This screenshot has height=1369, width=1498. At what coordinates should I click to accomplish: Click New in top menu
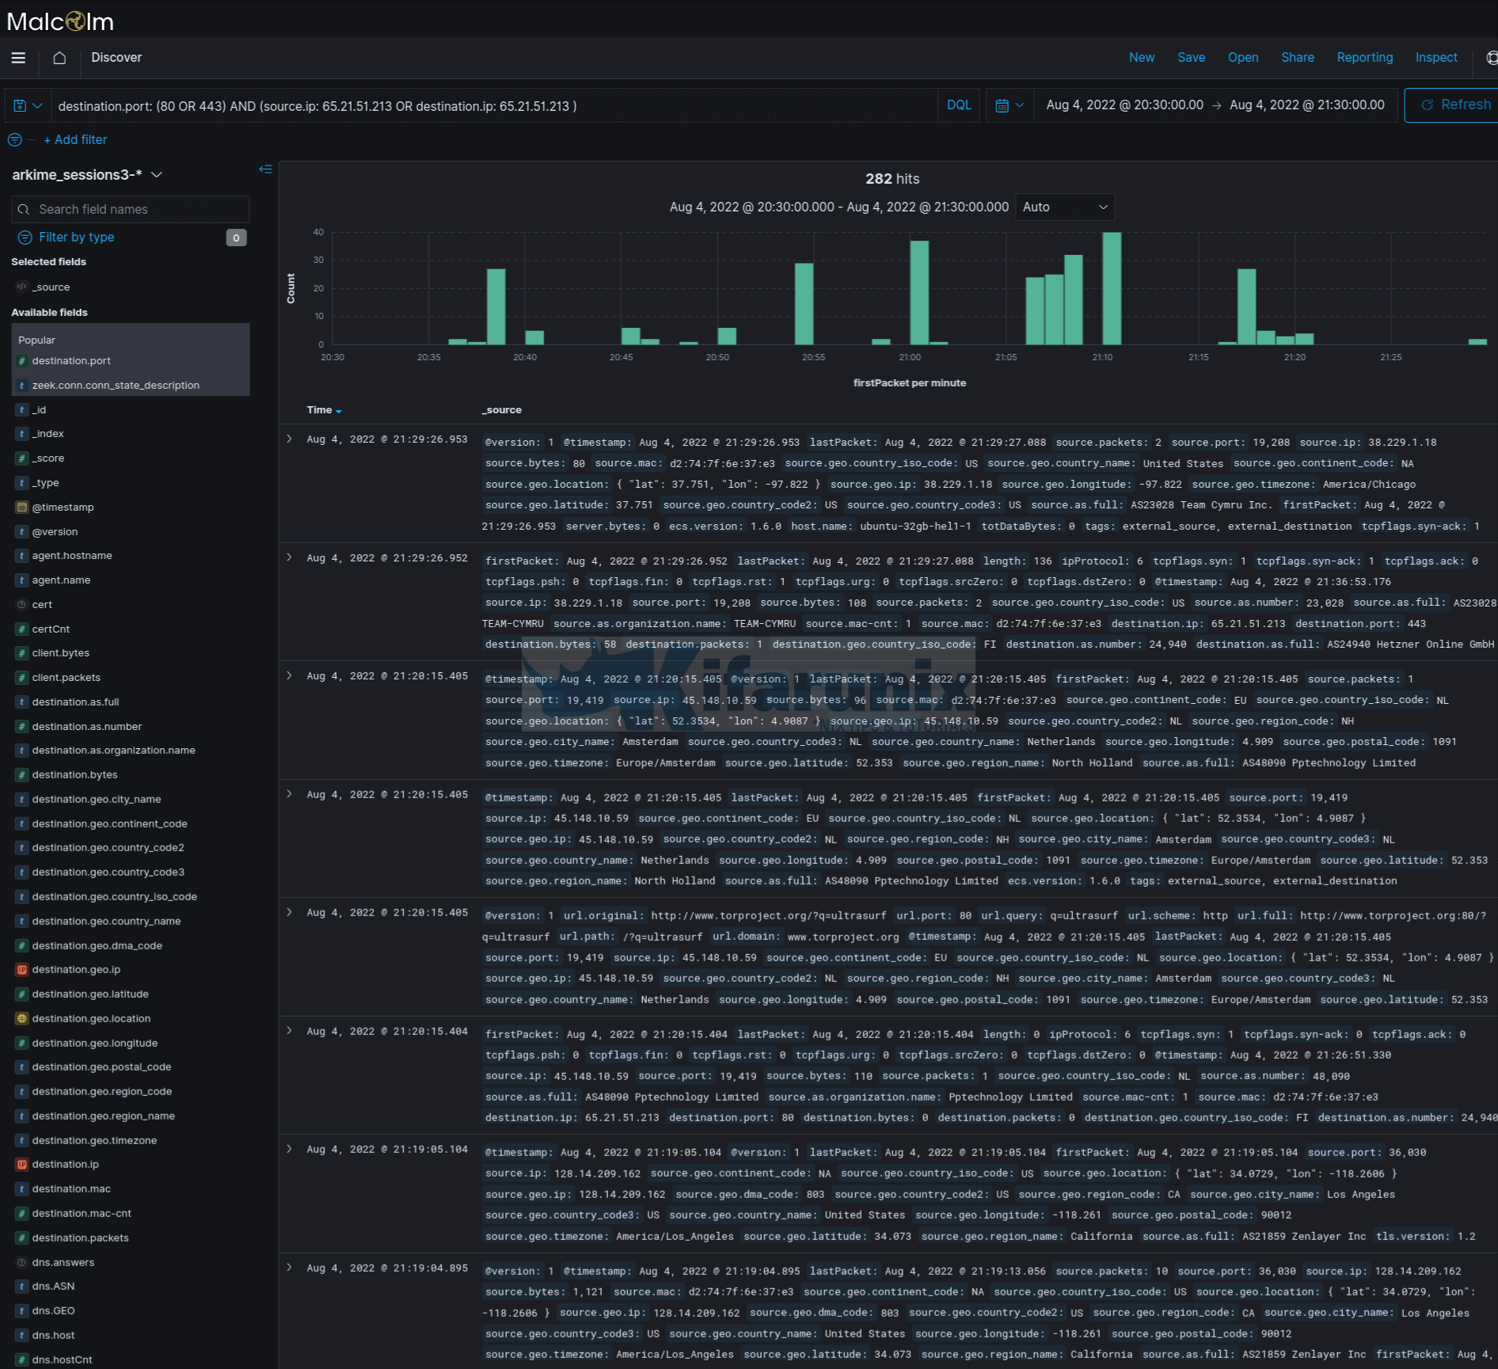[1142, 58]
